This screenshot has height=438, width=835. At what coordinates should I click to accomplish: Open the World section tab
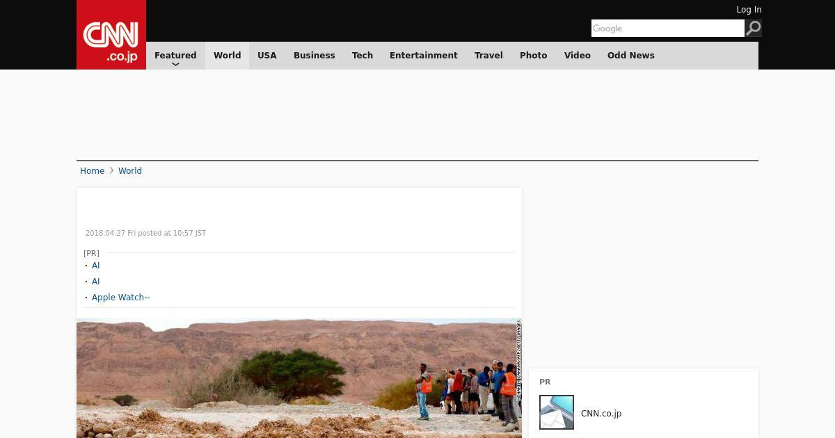pos(227,56)
